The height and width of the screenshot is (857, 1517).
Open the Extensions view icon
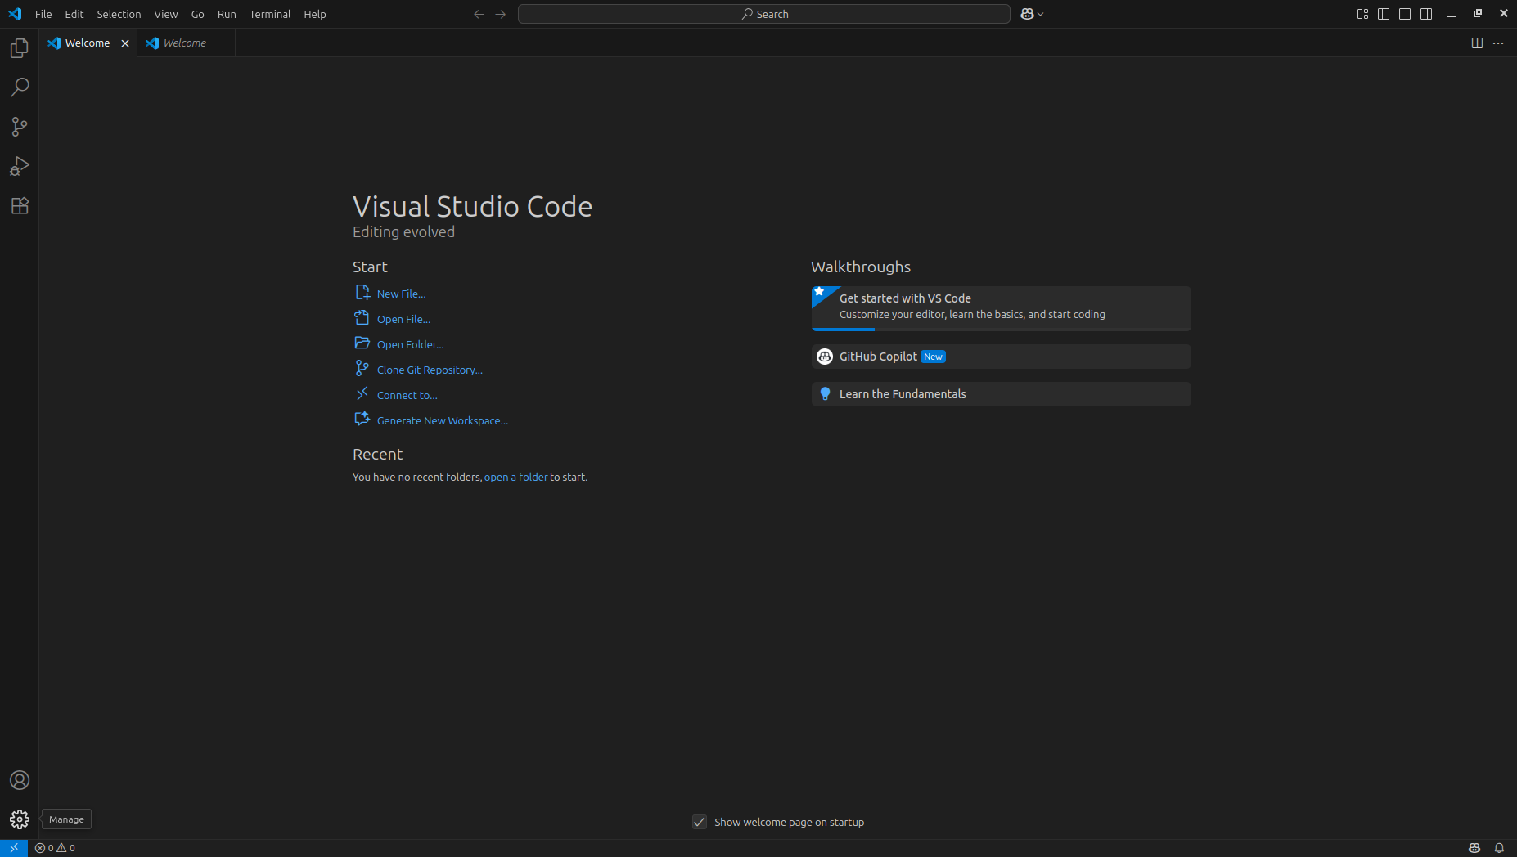point(19,205)
